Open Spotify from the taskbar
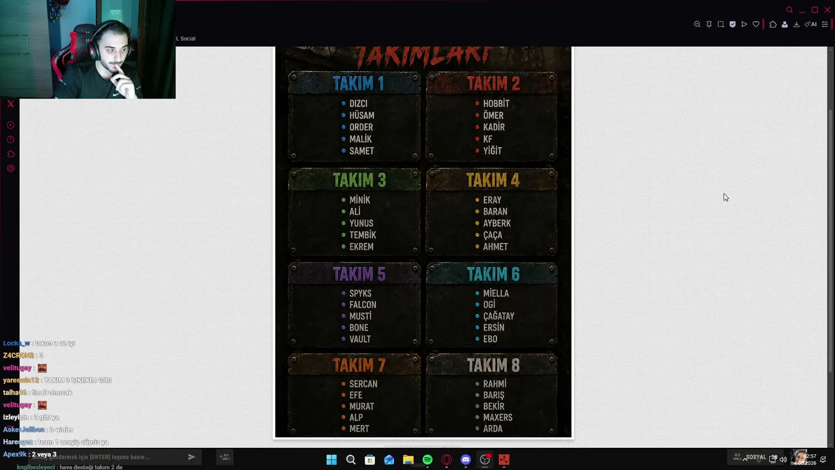 [427, 460]
